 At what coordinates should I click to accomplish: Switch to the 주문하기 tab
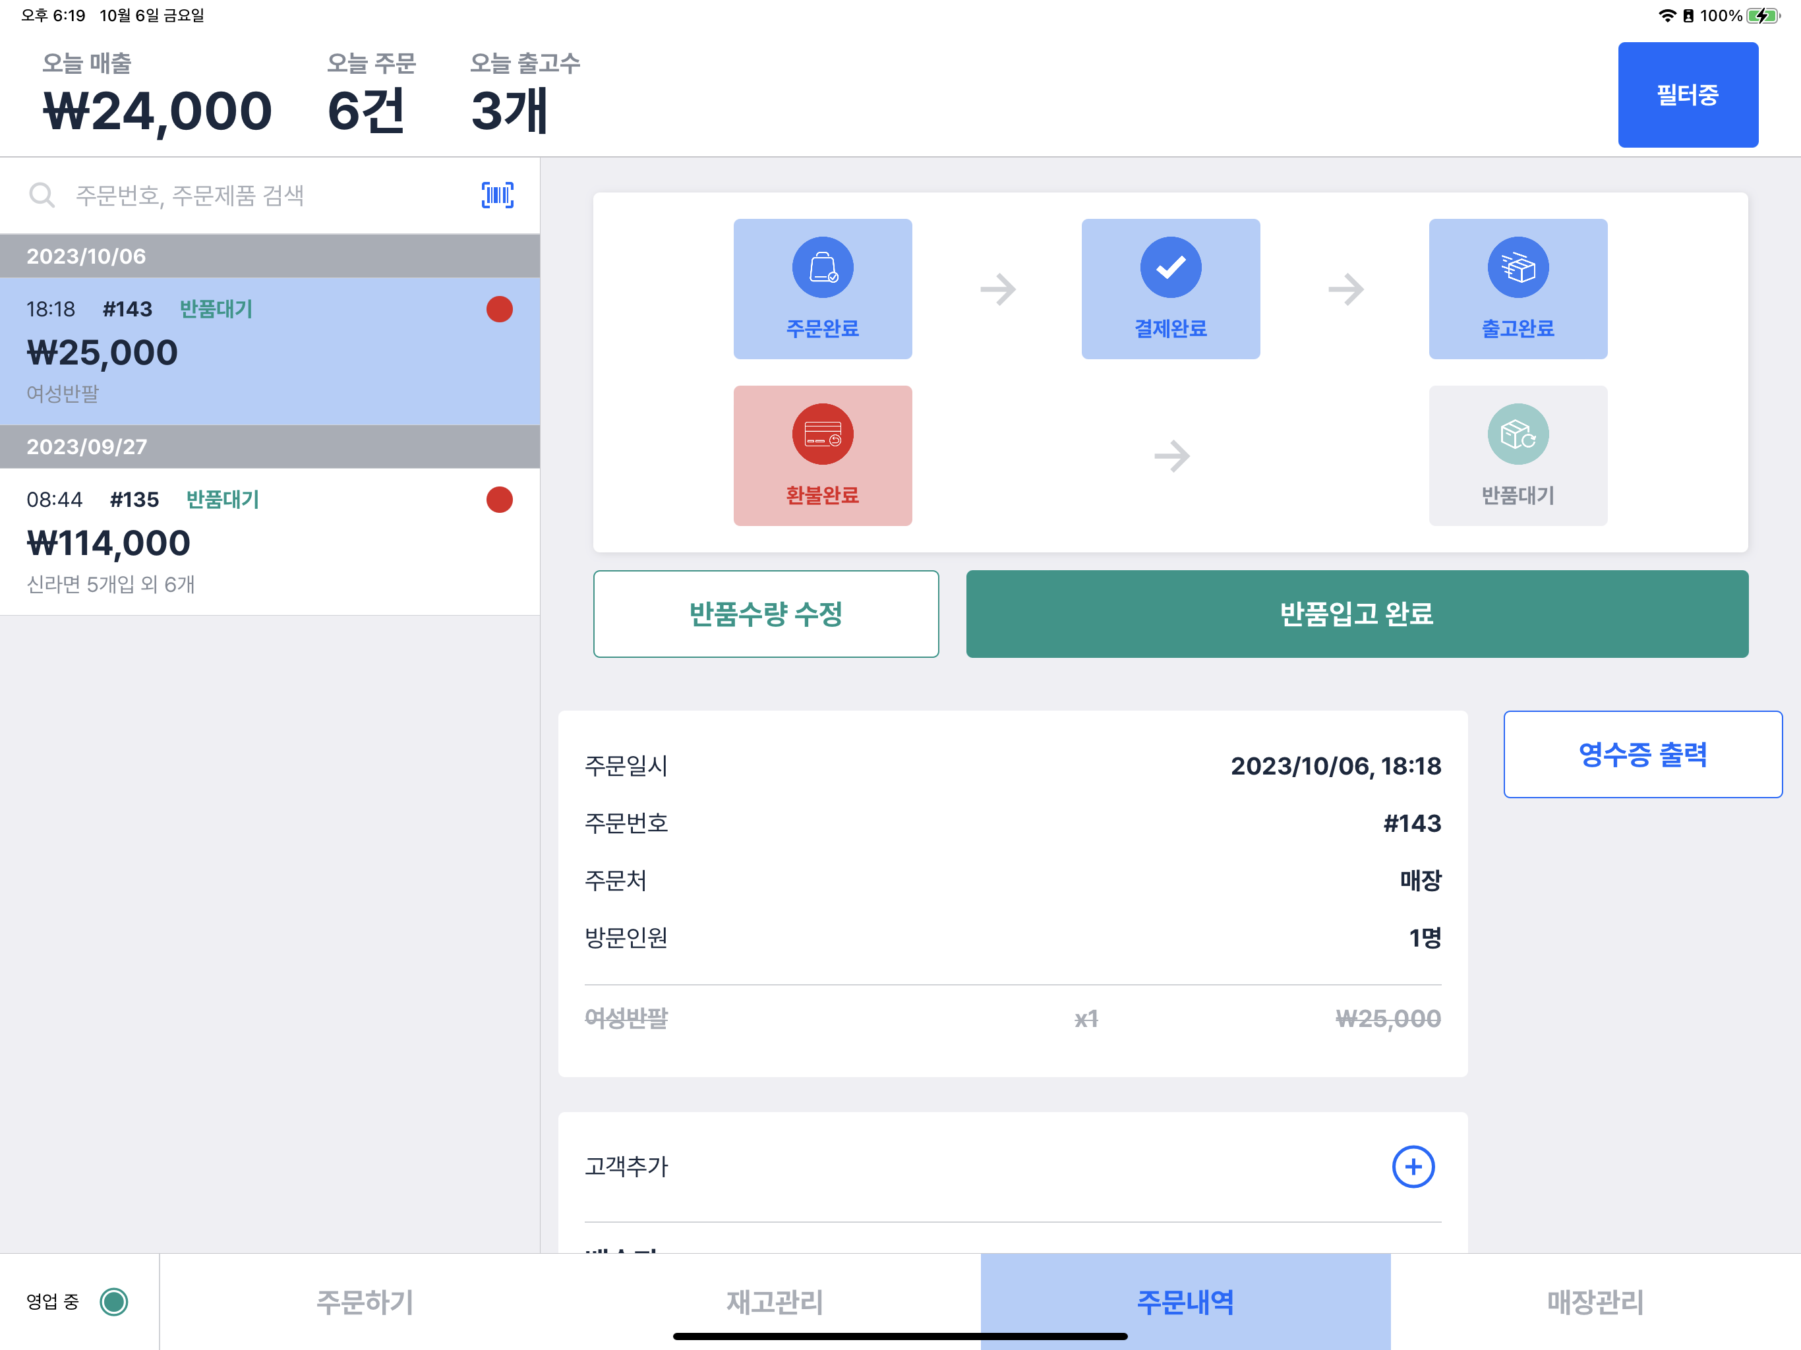pos(365,1301)
